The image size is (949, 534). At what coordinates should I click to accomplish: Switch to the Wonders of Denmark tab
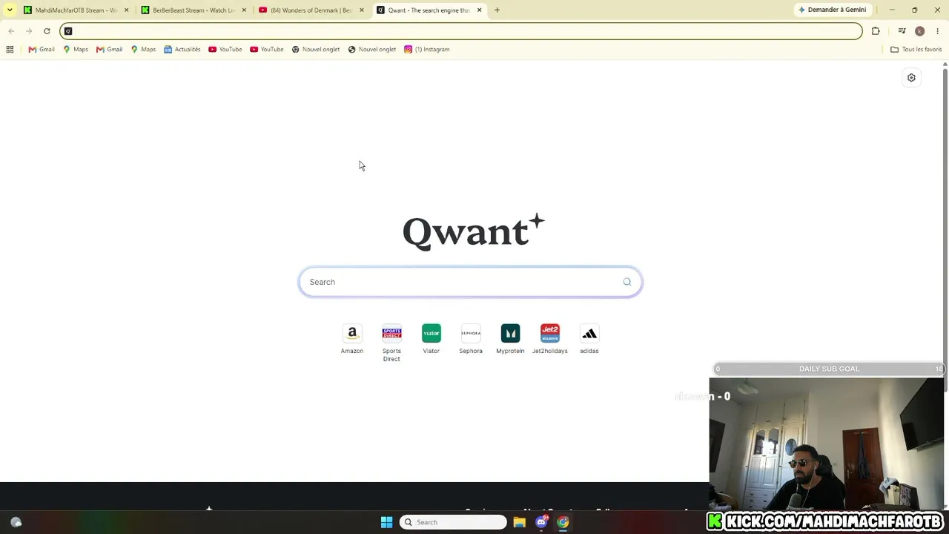coord(311,10)
